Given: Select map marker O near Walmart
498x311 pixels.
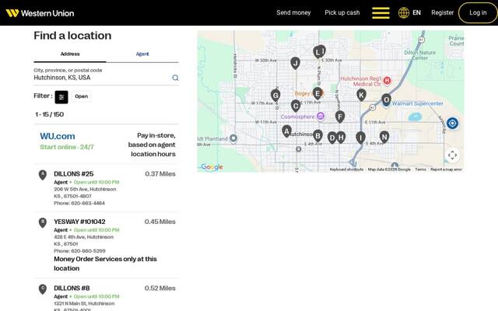Looking at the screenshot, I should [386, 100].
